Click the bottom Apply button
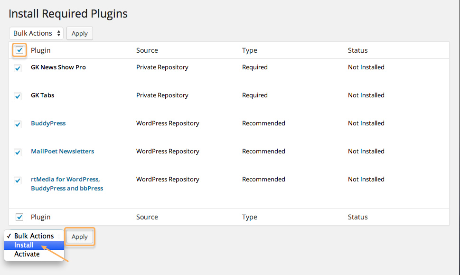The height and width of the screenshot is (275, 460). point(79,237)
